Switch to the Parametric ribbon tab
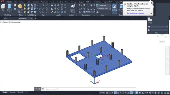 coord(45,2)
